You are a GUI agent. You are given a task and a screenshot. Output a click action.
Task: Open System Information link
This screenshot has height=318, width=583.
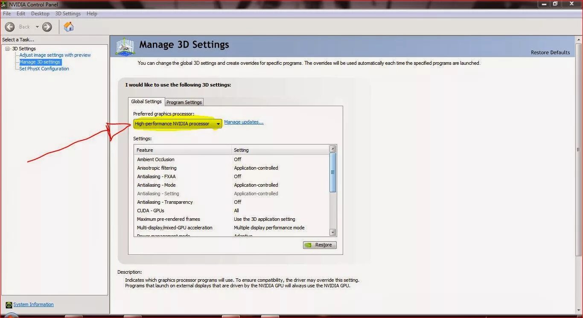coord(33,304)
